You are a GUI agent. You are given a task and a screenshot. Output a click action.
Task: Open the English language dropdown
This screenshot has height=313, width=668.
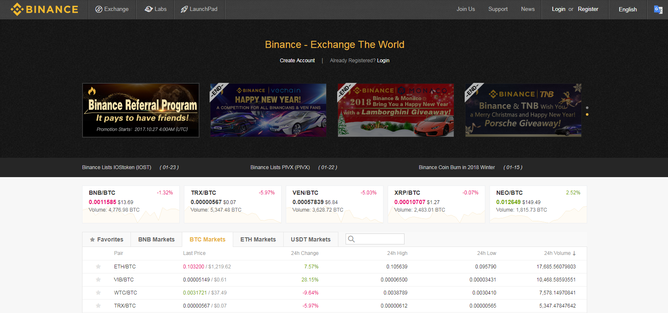point(628,9)
